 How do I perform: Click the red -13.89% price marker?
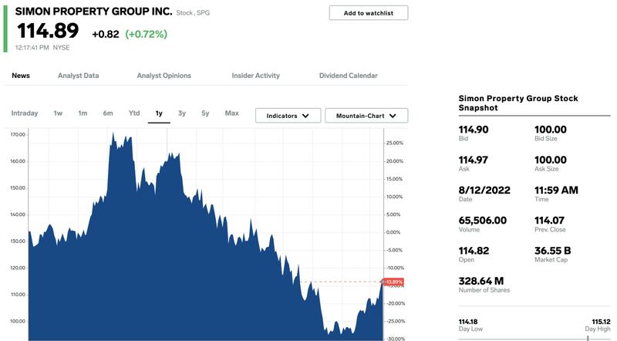coord(393,282)
